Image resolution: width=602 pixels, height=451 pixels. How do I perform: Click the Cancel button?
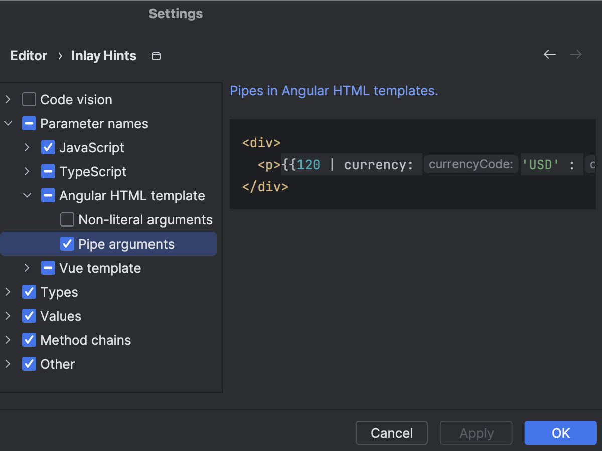coord(391,433)
